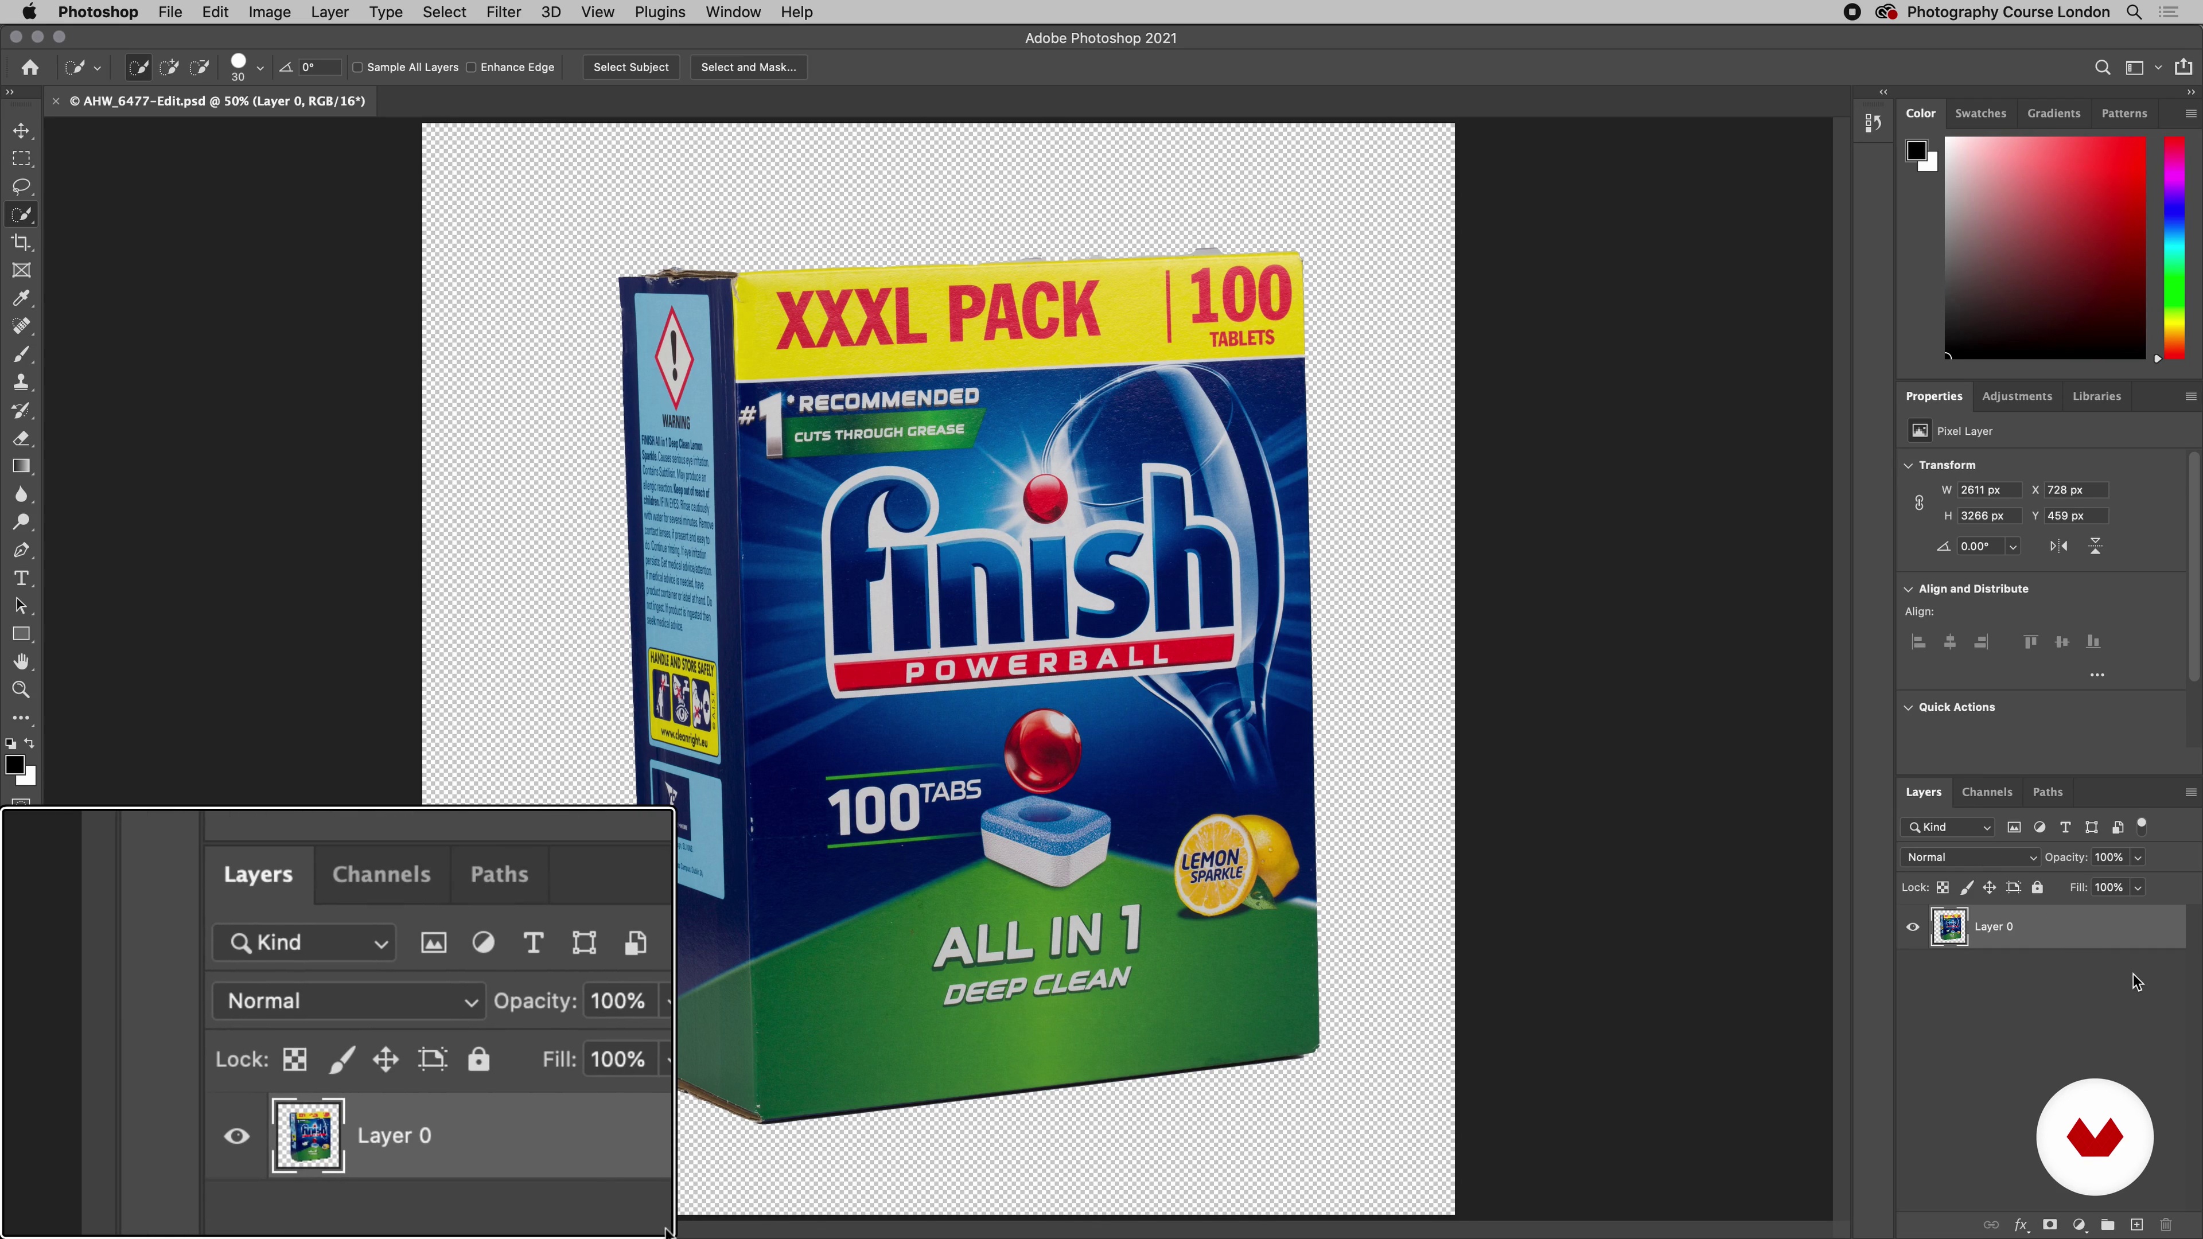Open the Layer menu

pyautogui.click(x=329, y=12)
